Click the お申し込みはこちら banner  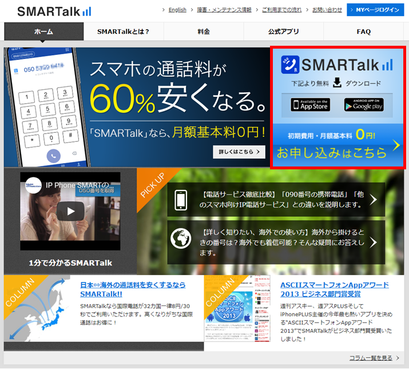(338, 145)
